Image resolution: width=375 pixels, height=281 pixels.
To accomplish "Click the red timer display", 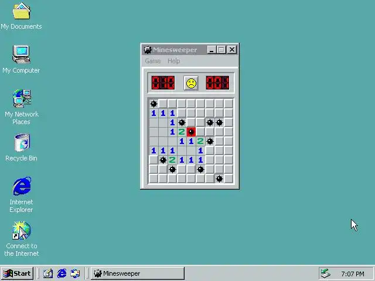I will click(x=217, y=83).
